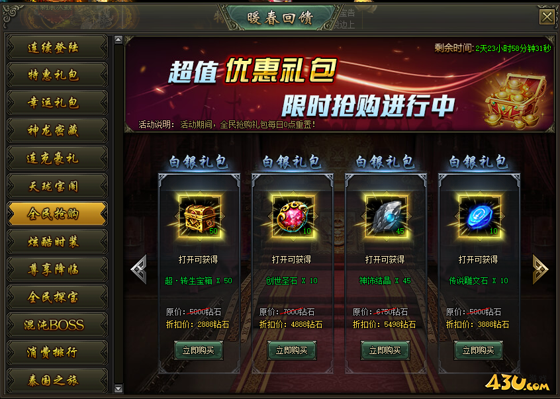The image size is (560, 399).
Task: Buy the 超·转生宝箱 pack for 2888 diamonds
Action: pos(199,351)
